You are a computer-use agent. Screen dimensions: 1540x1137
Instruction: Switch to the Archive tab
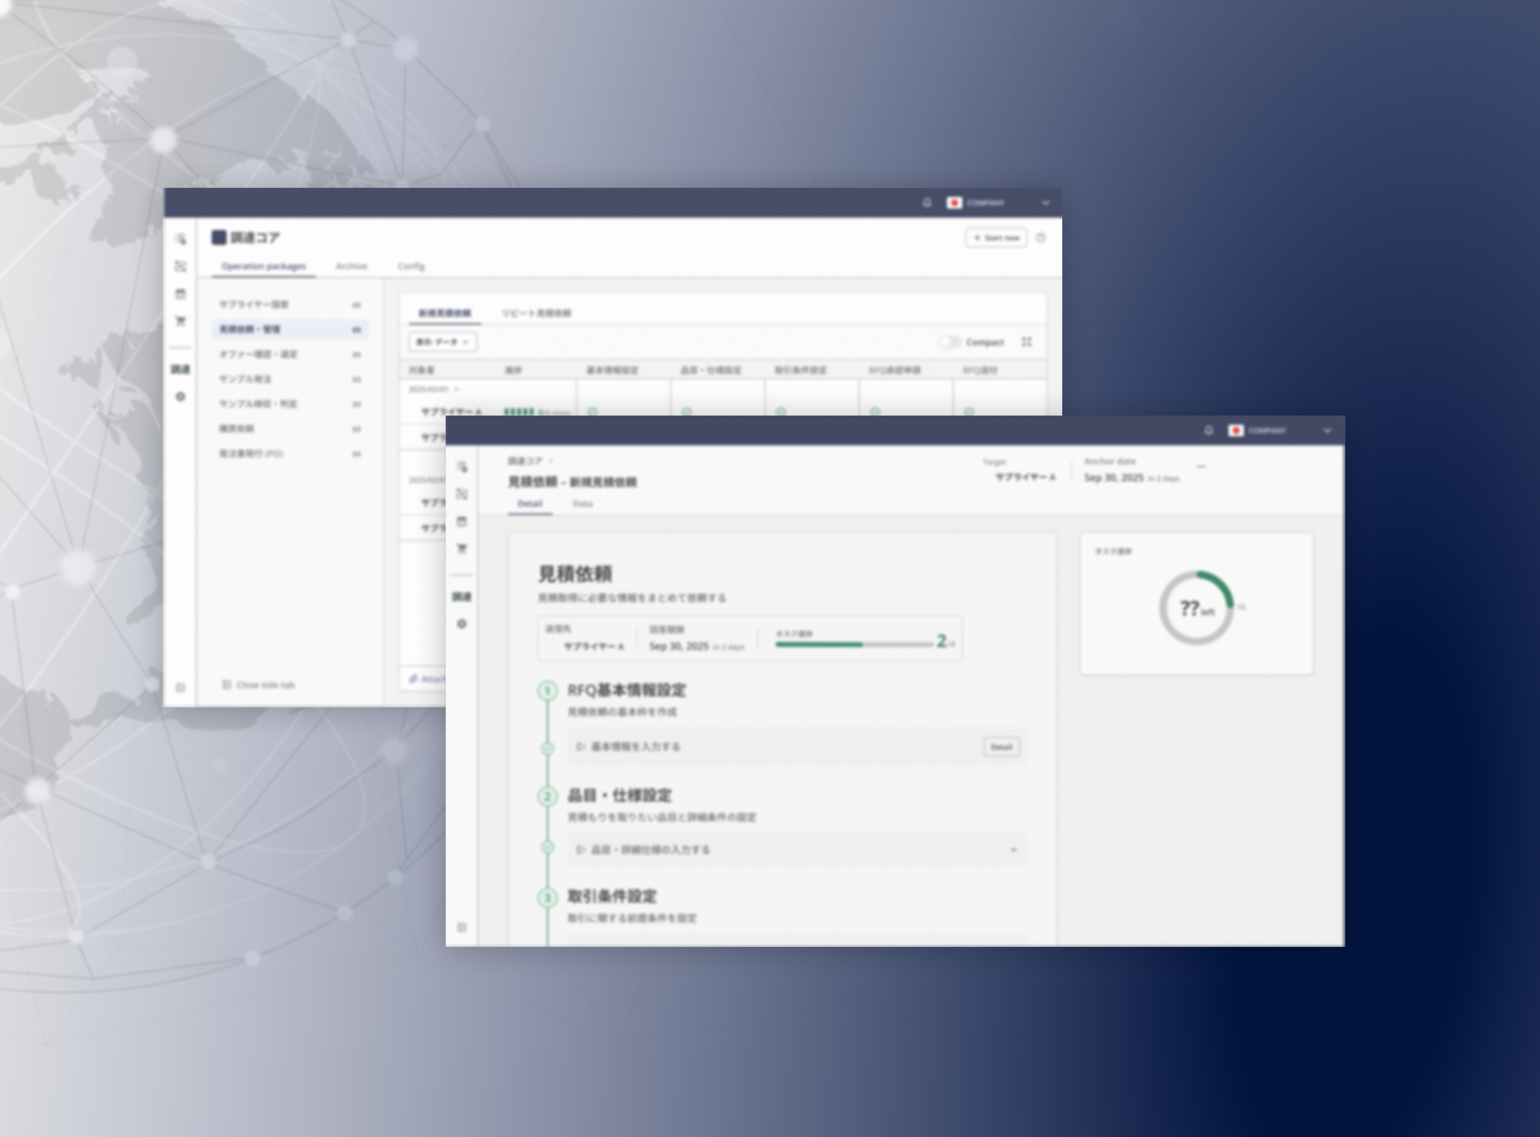point(351,265)
